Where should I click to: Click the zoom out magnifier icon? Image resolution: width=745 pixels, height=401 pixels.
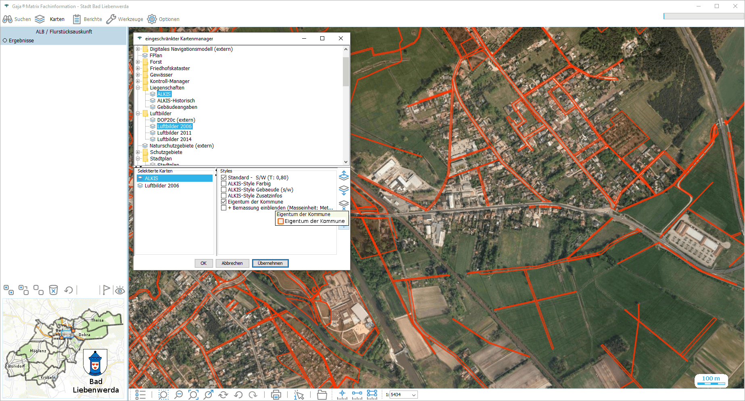178,395
